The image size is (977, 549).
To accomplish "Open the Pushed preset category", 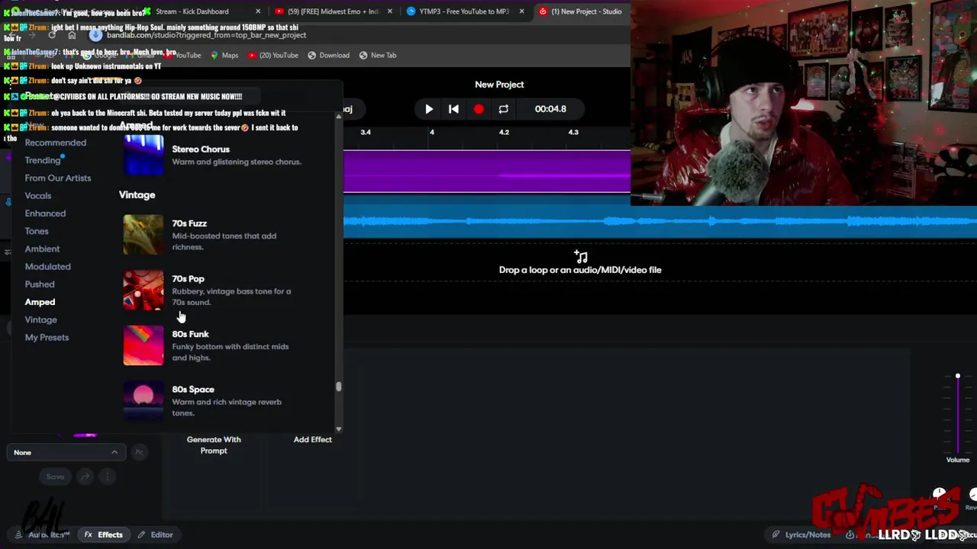I will point(40,284).
